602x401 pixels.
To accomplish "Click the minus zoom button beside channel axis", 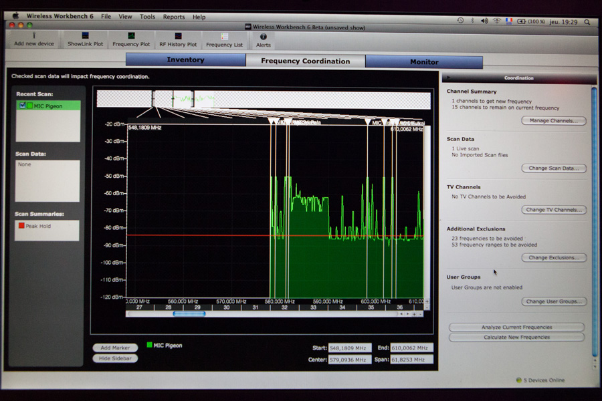I will 427,307.
